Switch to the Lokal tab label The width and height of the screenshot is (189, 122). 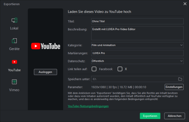pos(14,28)
